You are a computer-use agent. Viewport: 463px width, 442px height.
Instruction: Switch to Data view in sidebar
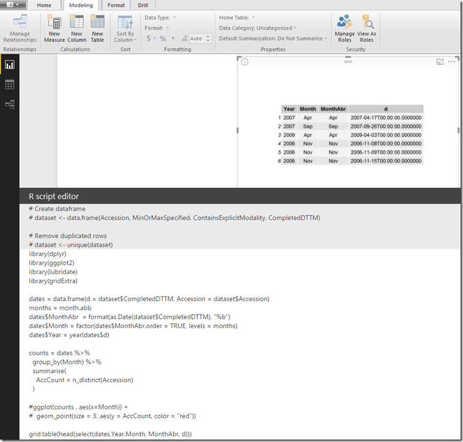[x=10, y=84]
